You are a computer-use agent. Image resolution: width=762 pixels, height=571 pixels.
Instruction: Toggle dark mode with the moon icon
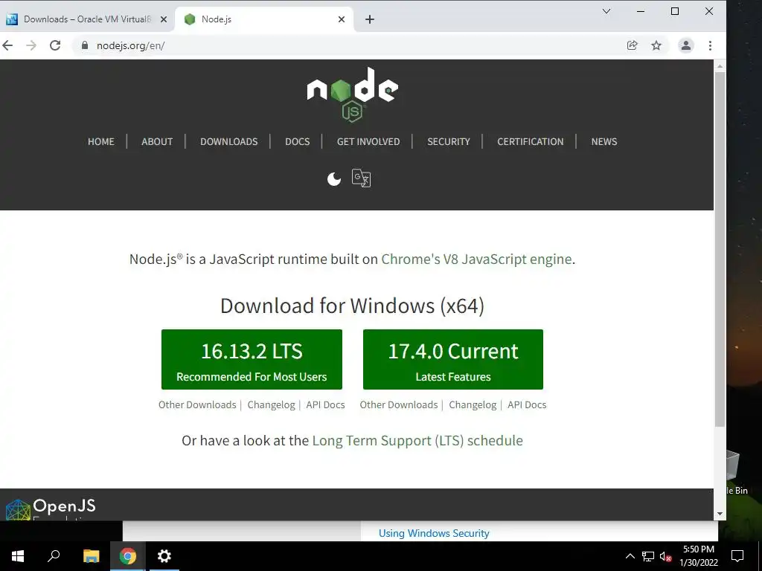pyautogui.click(x=334, y=179)
